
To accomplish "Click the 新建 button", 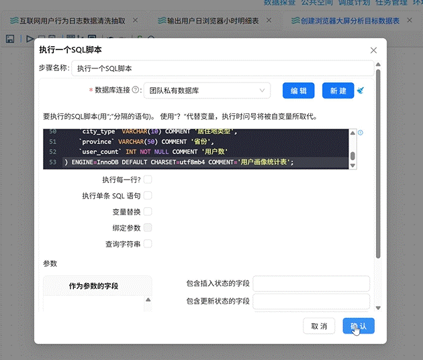I will 338,91.
